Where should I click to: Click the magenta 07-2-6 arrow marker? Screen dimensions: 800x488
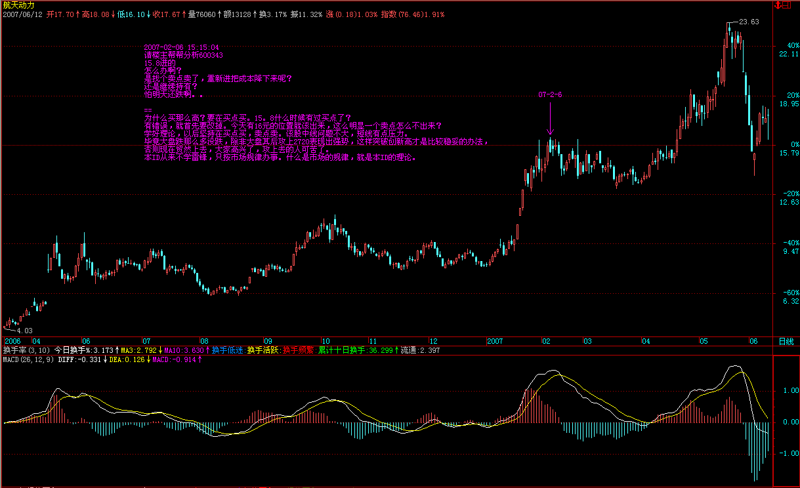(x=550, y=118)
